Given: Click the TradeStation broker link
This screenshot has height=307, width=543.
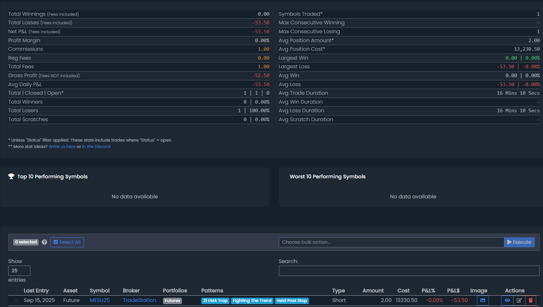Looking at the screenshot, I should click(139, 300).
